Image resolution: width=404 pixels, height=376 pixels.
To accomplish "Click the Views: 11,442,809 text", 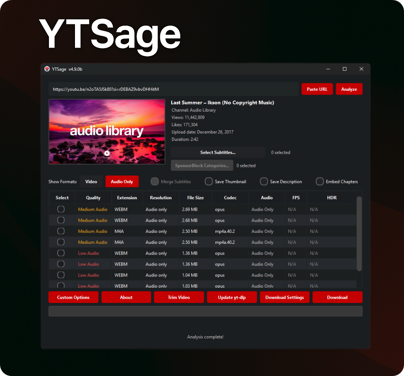I will click(188, 117).
